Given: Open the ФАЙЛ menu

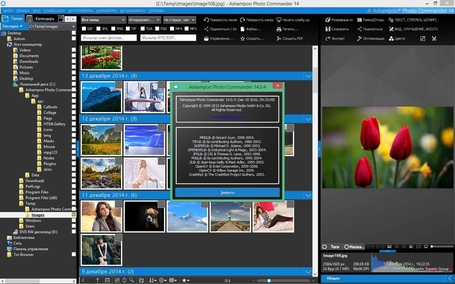Looking at the screenshot, I should click(8, 11).
